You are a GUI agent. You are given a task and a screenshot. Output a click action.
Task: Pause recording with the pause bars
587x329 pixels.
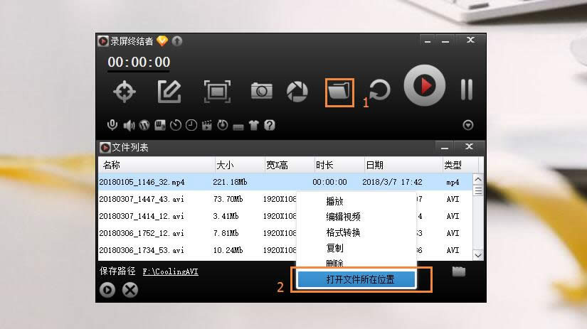click(467, 90)
